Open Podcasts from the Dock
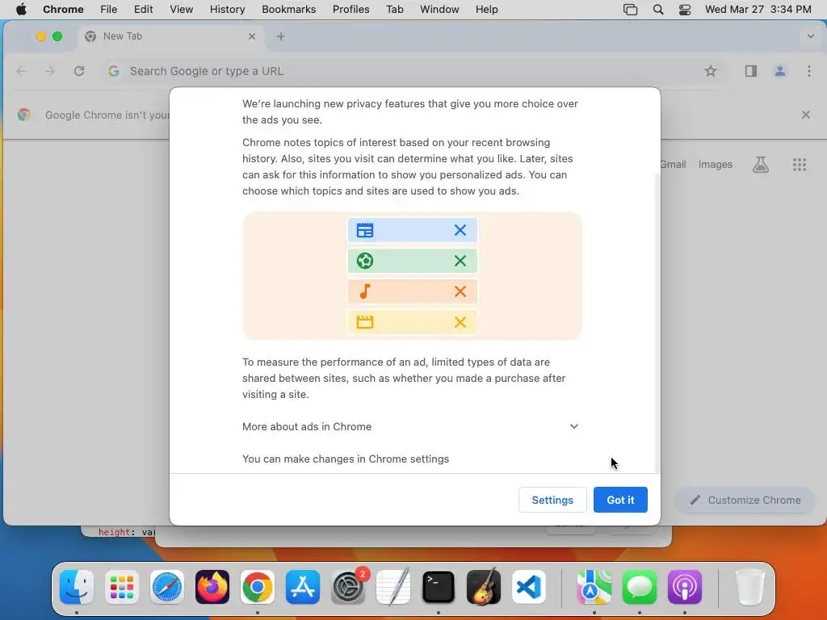This screenshot has width=827, height=620. tap(685, 587)
